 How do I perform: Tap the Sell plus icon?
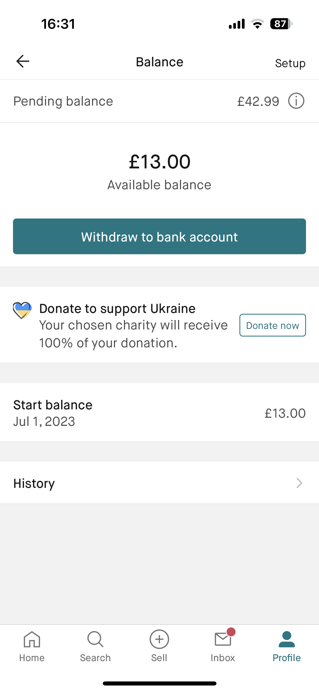pyautogui.click(x=159, y=639)
